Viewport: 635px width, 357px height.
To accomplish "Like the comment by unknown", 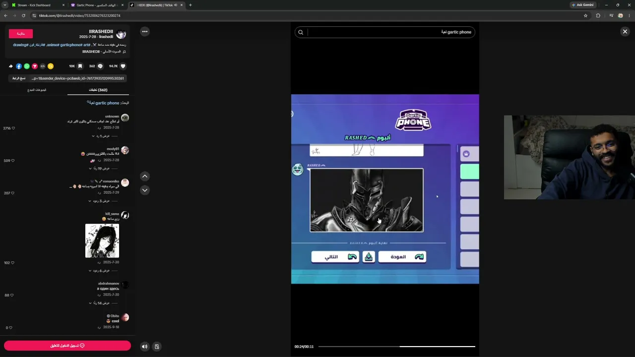I will [x=13, y=128].
